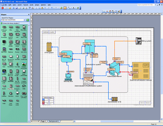Open the Format menu
The image size is (163, 126).
26,5
